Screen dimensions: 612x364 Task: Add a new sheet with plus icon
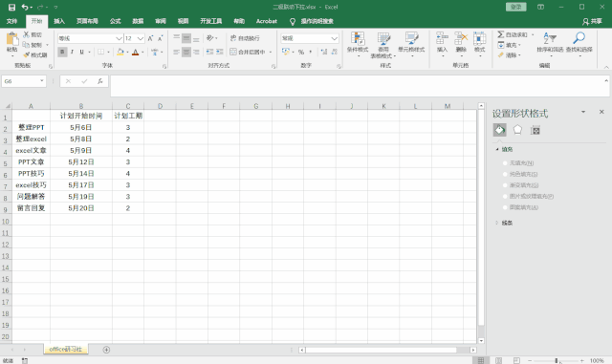click(106, 350)
